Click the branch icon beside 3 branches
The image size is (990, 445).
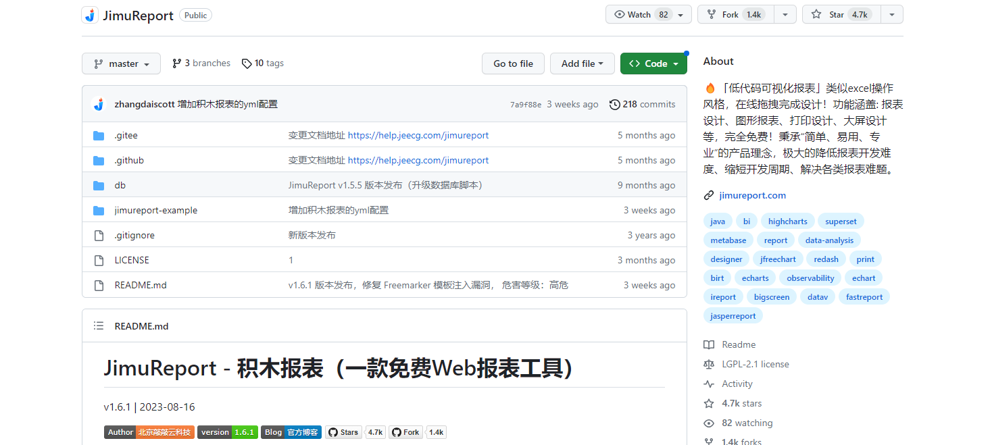(x=177, y=63)
